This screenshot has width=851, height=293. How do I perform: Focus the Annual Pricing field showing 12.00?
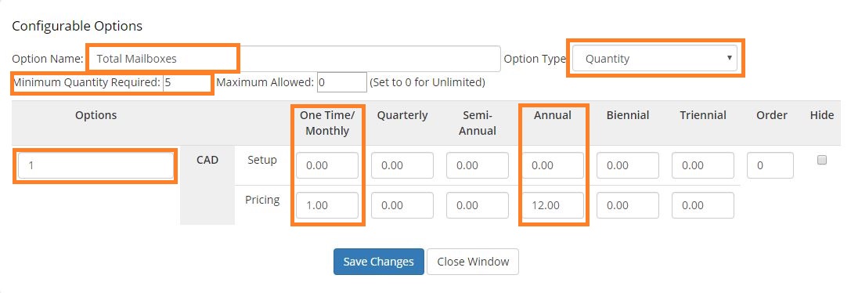coord(553,205)
